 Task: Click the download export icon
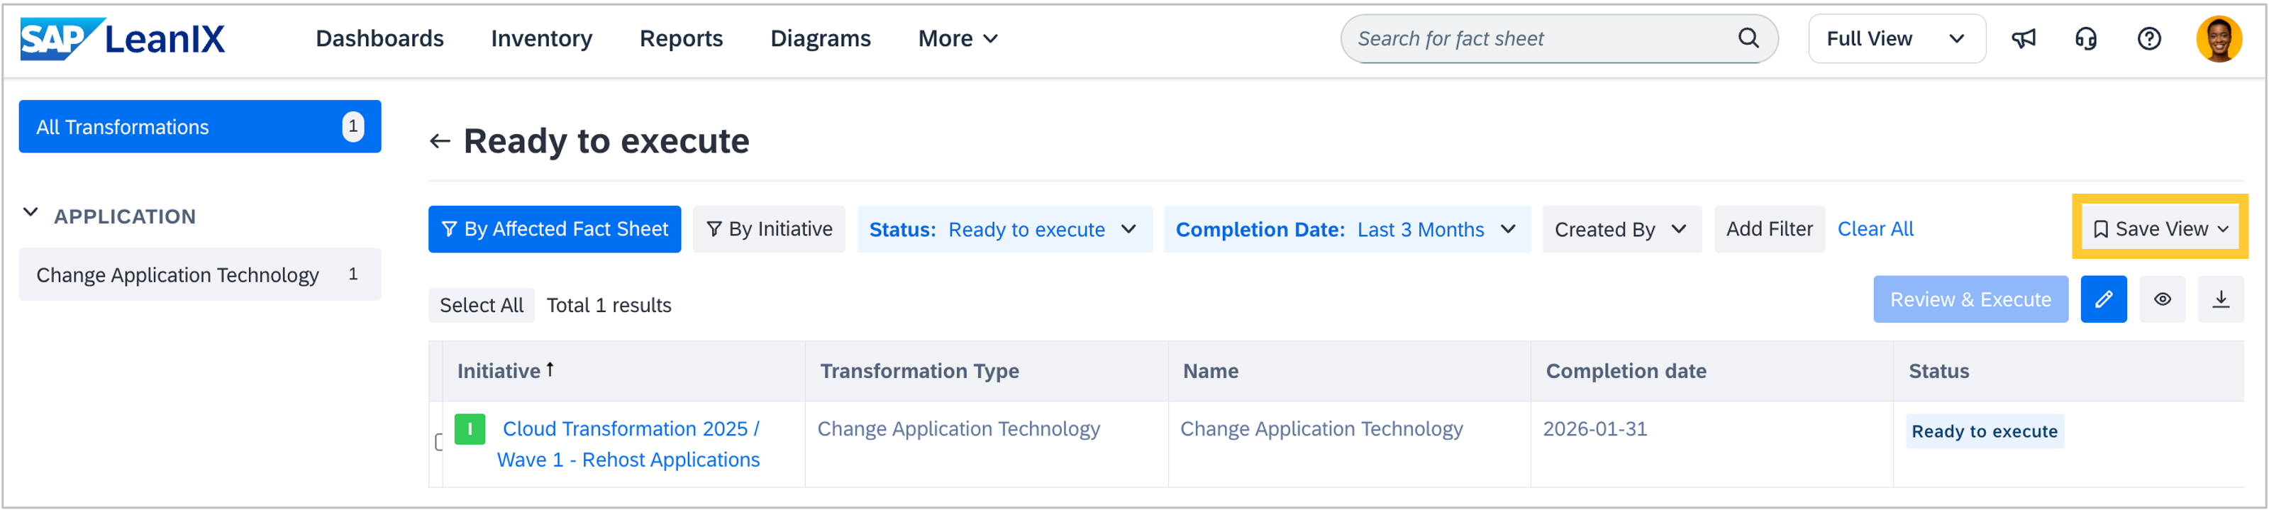2221,299
